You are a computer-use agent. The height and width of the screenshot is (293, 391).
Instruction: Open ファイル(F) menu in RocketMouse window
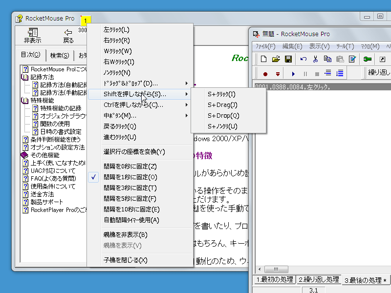tap(265, 46)
